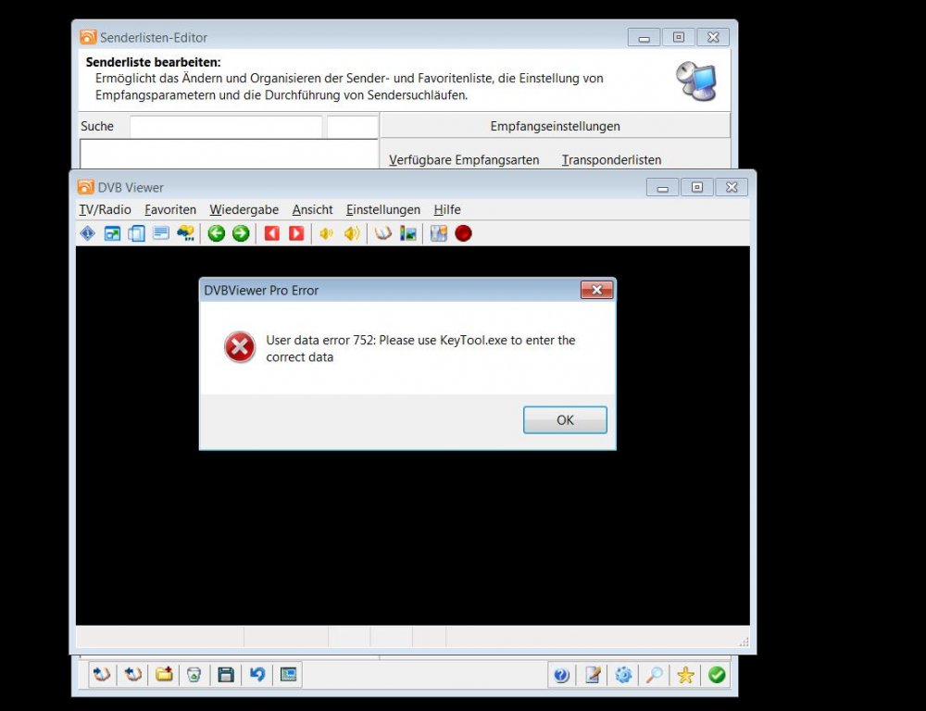The width and height of the screenshot is (926, 711).
Task: Open the Hilfe menu
Action: tap(447, 209)
